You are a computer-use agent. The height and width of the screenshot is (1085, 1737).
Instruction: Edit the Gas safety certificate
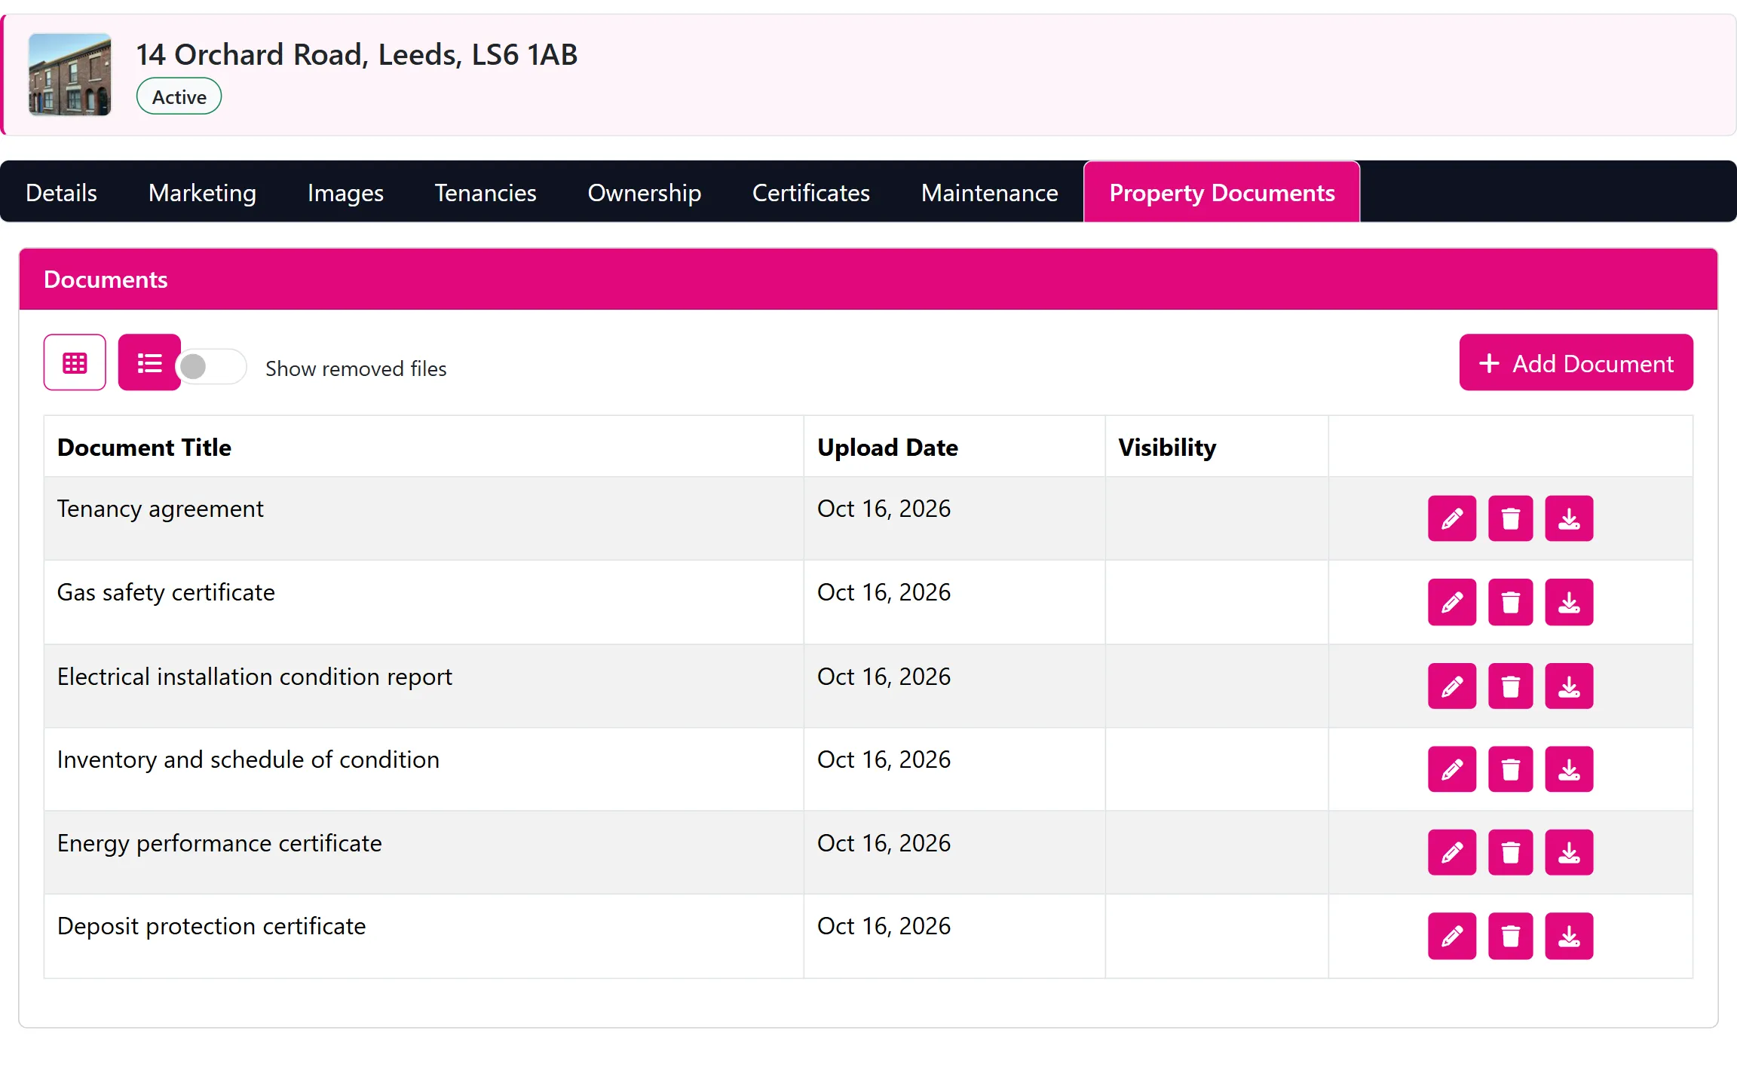pyautogui.click(x=1451, y=602)
